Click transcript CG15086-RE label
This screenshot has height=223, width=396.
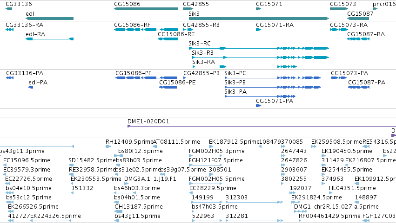tap(176, 34)
